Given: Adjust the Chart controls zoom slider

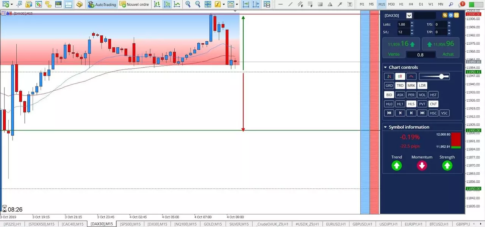Looking at the screenshot, I should pyautogui.click(x=434, y=77).
